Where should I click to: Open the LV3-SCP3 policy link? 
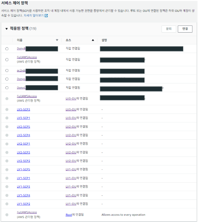coord(23,110)
